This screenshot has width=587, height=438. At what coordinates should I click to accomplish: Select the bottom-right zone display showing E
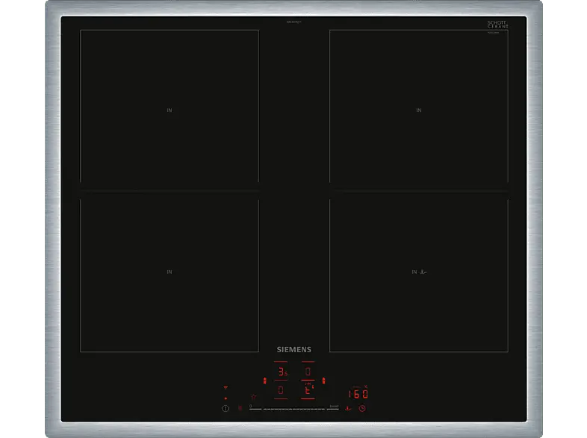pos(308,389)
